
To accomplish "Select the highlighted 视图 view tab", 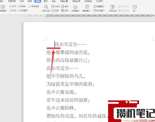I will coord(38,1).
